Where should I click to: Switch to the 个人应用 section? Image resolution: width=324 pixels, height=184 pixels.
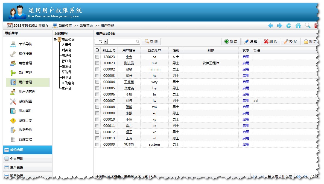(x=16, y=158)
